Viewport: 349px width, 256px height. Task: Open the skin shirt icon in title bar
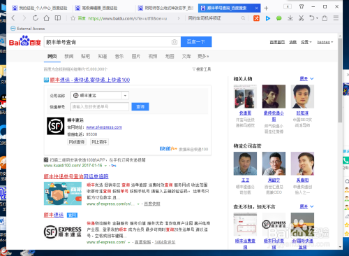pyautogui.click(x=302, y=6)
